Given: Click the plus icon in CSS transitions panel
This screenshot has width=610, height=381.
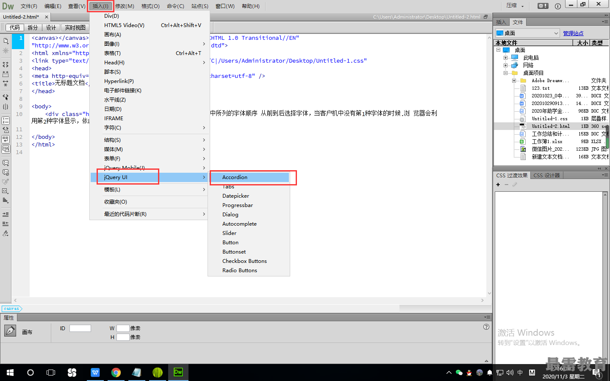Looking at the screenshot, I should click(x=498, y=185).
